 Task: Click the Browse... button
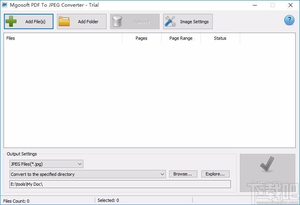pyautogui.click(x=183, y=174)
